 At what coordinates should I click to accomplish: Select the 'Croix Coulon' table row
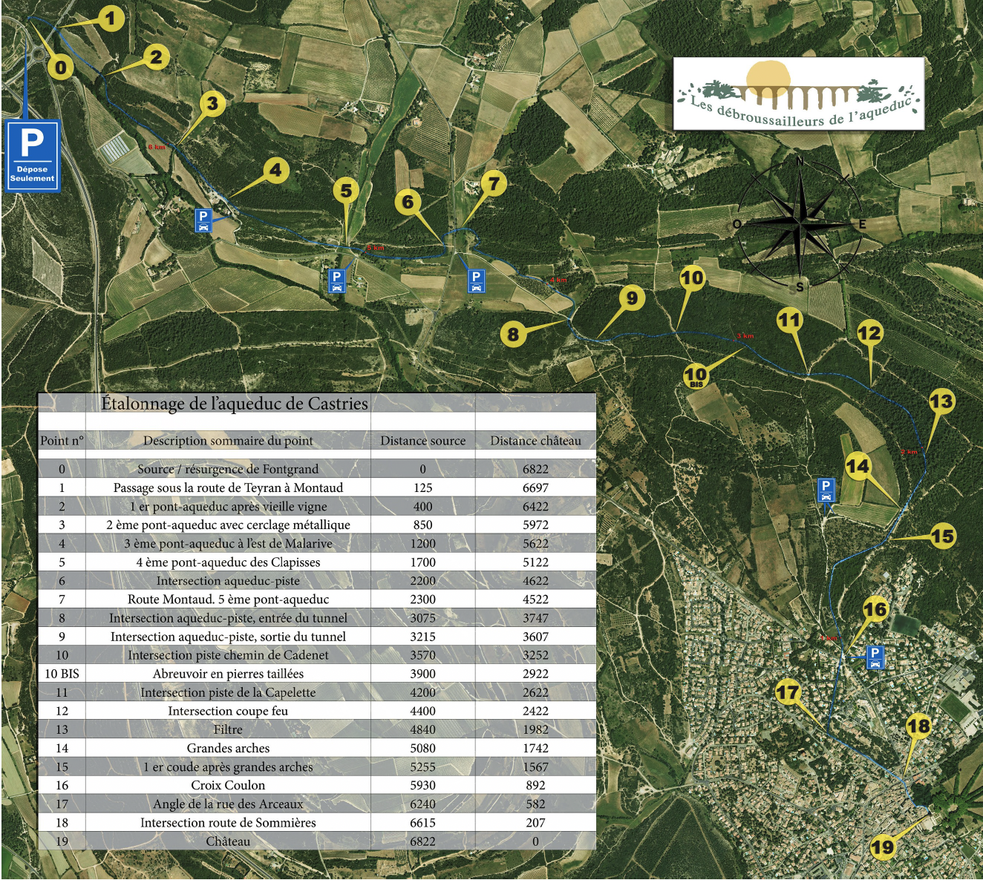point(228,785)
